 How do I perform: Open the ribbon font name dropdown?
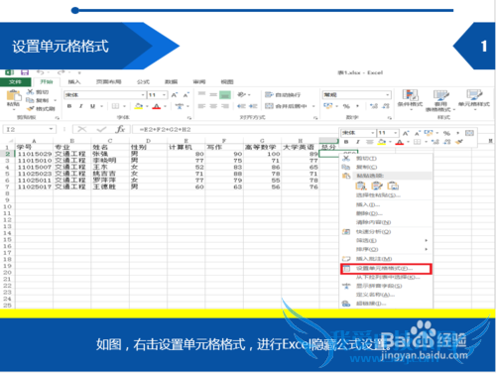click(x=143, y=95)
